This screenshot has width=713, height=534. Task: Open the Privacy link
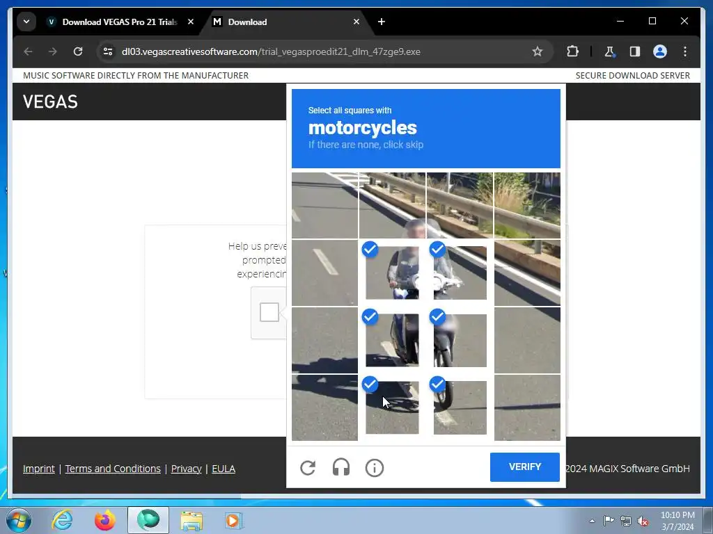[x=186, y=469]
